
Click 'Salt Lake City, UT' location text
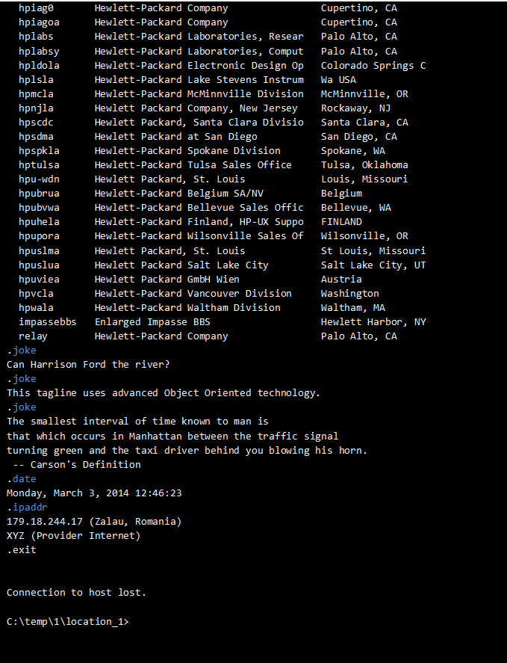(x=373, y=265)
